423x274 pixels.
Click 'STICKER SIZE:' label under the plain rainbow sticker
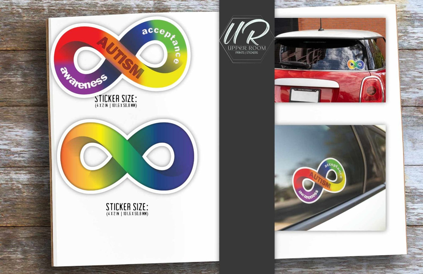[127, 207]
